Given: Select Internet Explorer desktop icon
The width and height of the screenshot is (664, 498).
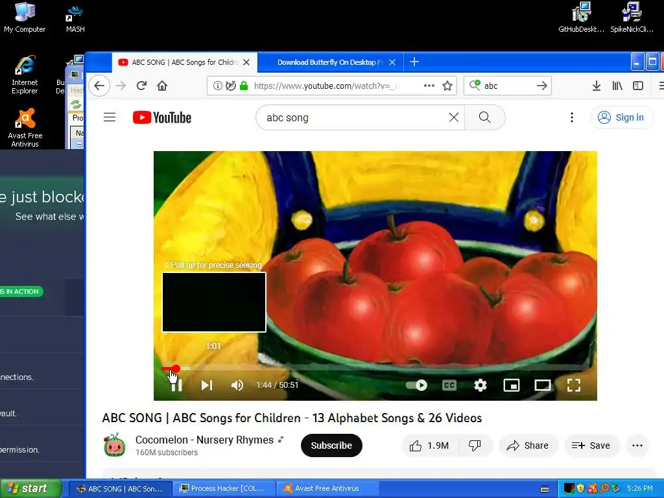Looking at the screenshot, I should [25, 75].
